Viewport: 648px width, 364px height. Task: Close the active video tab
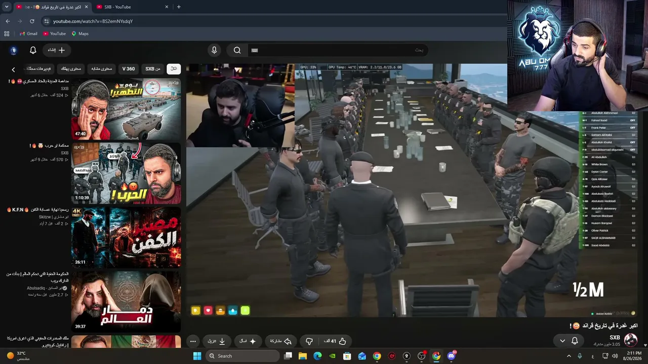tap(86, 7)
